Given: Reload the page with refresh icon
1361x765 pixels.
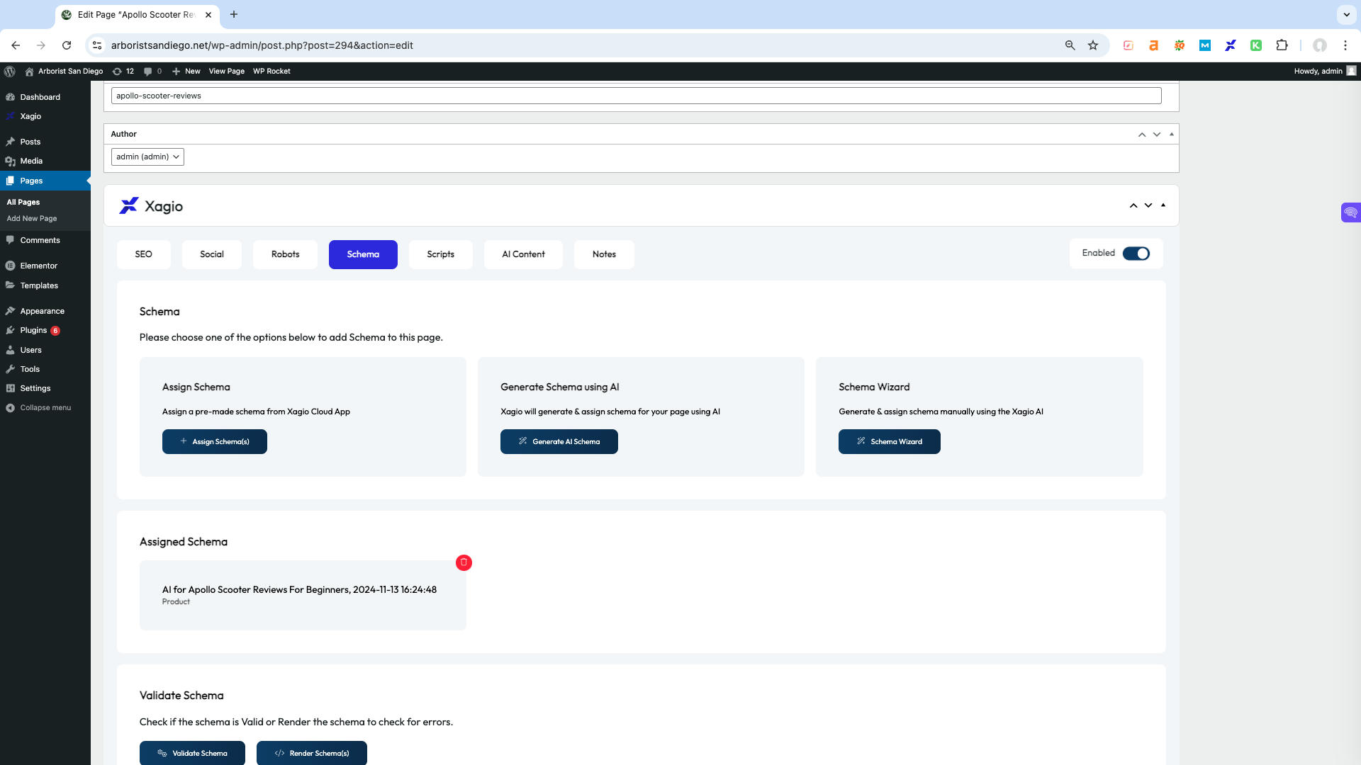Looking at the screenshot, I should point(67,45).
